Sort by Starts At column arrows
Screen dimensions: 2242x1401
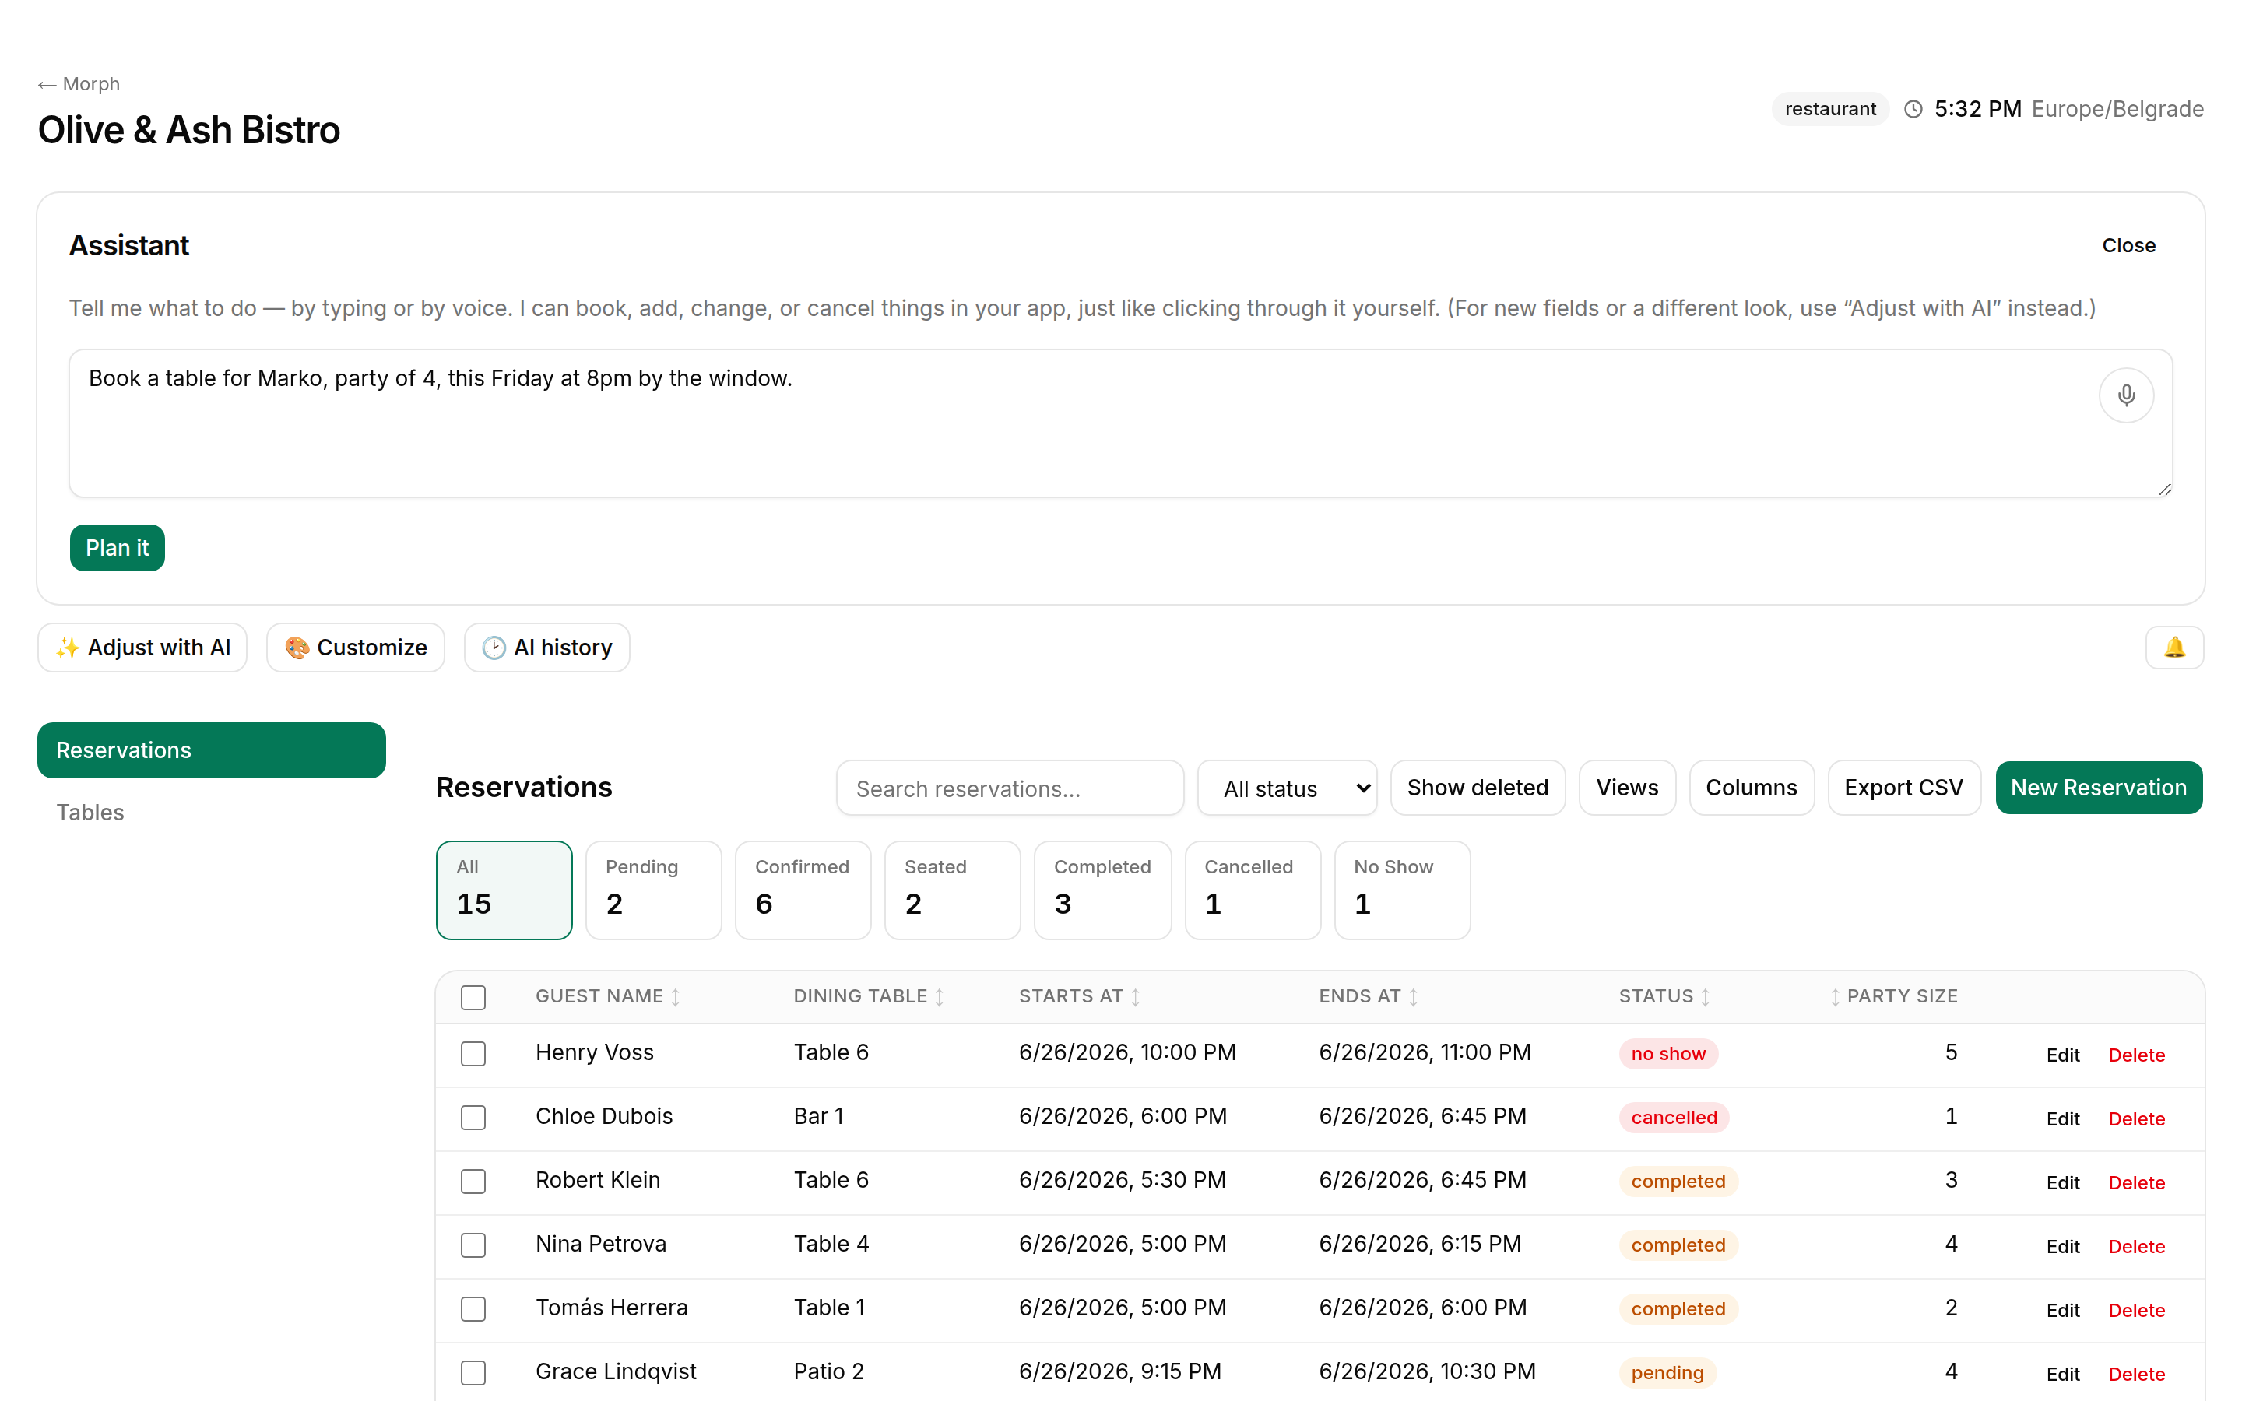coord(1135,997)
